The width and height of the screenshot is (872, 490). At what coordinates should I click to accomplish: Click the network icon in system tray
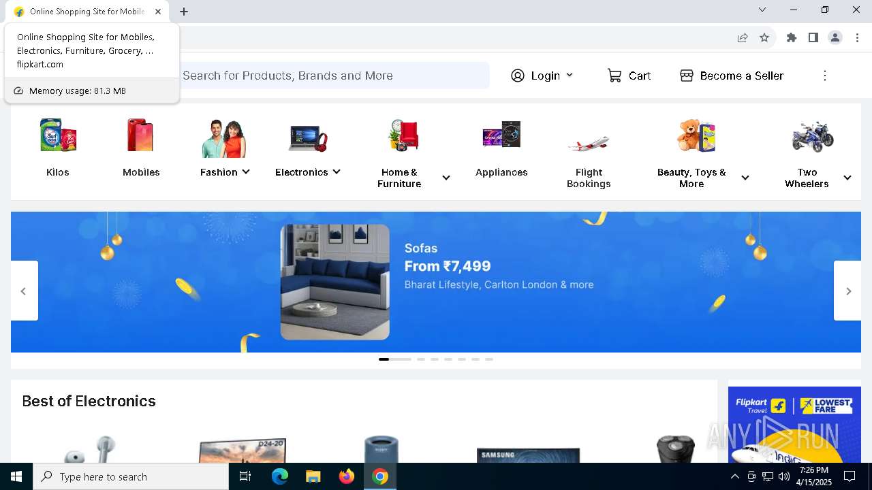(768, 476)
